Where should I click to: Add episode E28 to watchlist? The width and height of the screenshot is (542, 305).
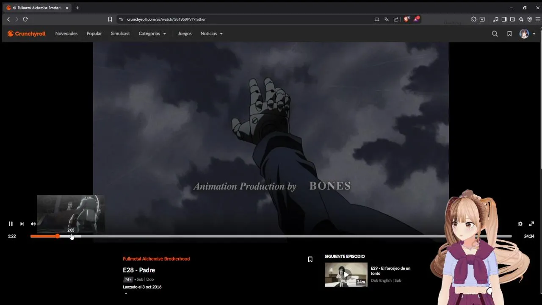310,259
